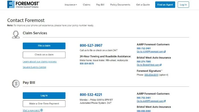Click AARP number 800-752-2461 under Claim Services
199x112 pixels.
click(x=144, y=48)
